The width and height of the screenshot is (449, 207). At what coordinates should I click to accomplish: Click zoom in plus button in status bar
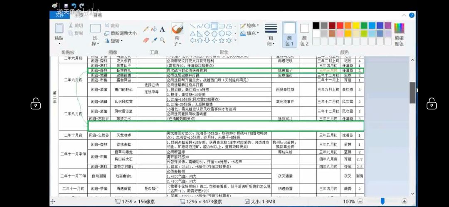[405, 201]
